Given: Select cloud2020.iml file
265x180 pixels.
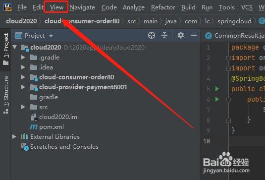Looking at the screenshot, I should click(x=59, y=117).
